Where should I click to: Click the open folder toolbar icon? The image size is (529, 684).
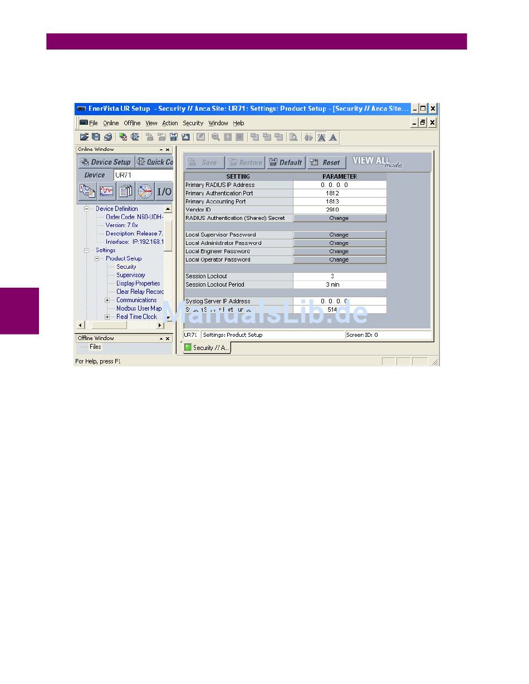84,137
